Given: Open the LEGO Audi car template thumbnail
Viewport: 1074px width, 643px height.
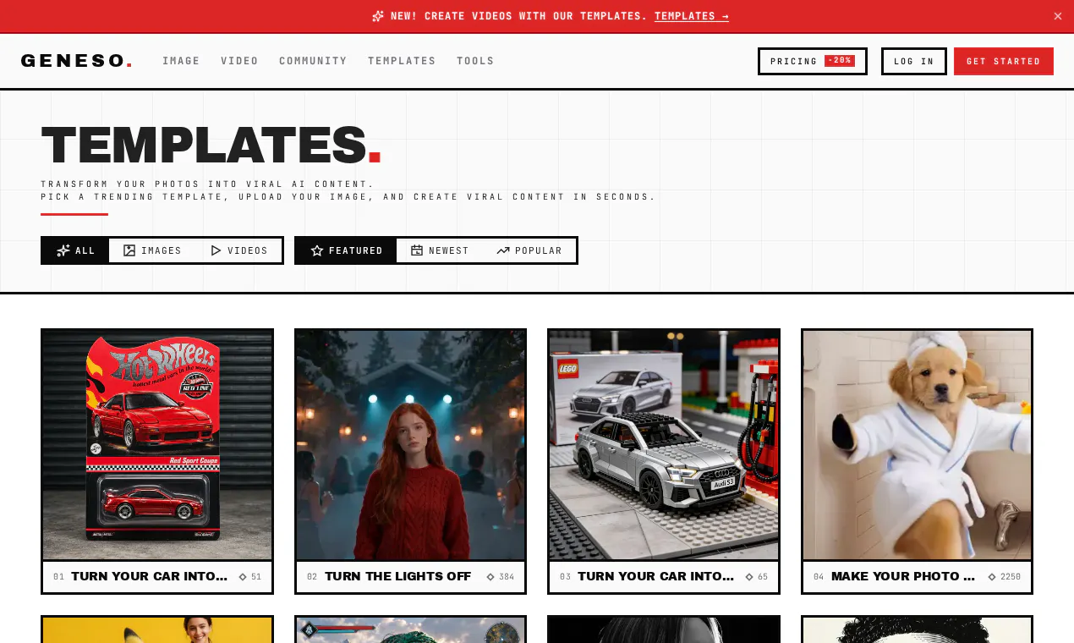Looking at the screenshot, I should (x=664, y=445).
